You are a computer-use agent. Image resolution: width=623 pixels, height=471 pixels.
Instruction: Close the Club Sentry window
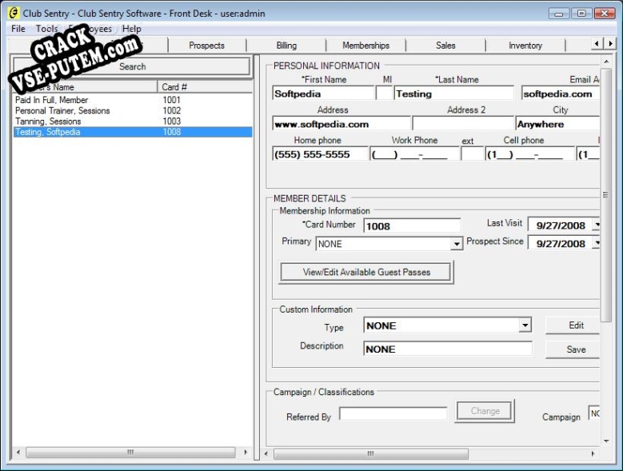605,14
